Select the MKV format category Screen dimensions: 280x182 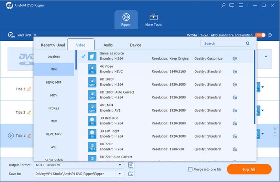click(54, 121)
